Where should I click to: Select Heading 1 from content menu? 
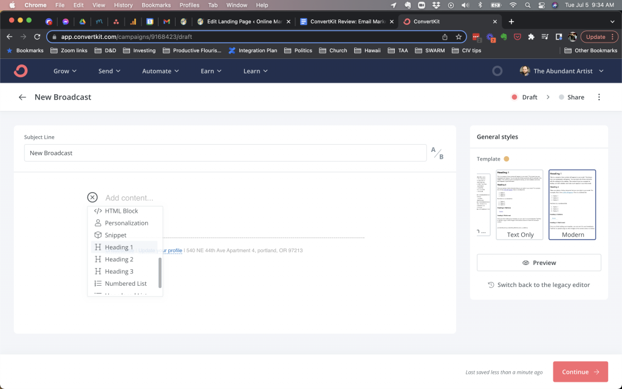click(x=125, y=247)
